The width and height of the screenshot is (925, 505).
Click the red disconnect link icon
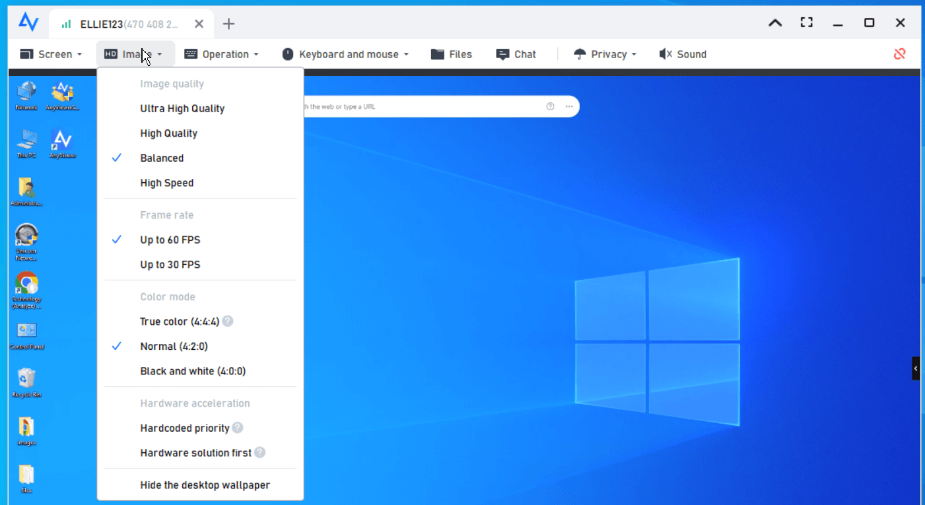tap(899, 54)
